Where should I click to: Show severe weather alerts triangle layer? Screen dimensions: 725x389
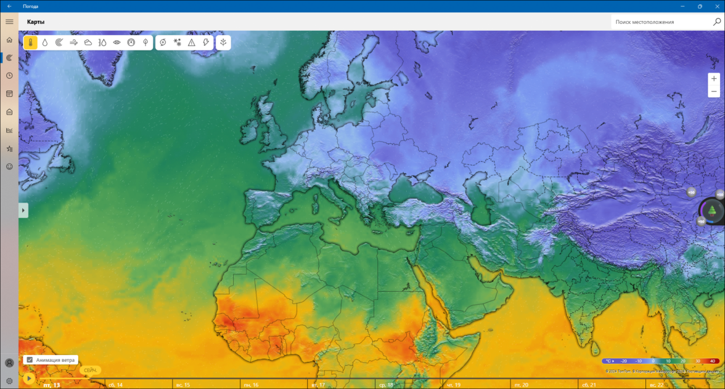[x=191, y=42]
